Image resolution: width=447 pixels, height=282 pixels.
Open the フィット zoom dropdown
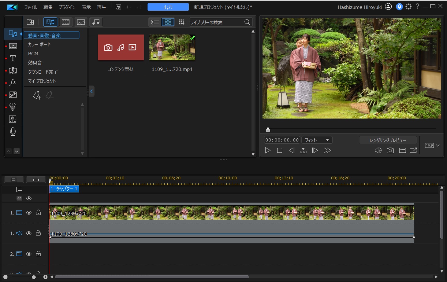tap(317, 140)
